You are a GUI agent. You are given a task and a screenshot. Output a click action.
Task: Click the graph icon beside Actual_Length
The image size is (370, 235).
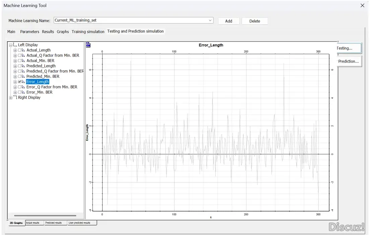(23, 50)
